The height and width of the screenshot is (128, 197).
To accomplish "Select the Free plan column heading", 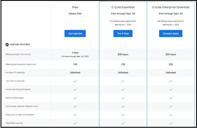I will pos(75,7).
